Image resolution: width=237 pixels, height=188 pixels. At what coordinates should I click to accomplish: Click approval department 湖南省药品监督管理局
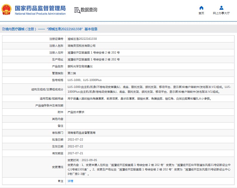pyautogui.click(x=83, y=132)
